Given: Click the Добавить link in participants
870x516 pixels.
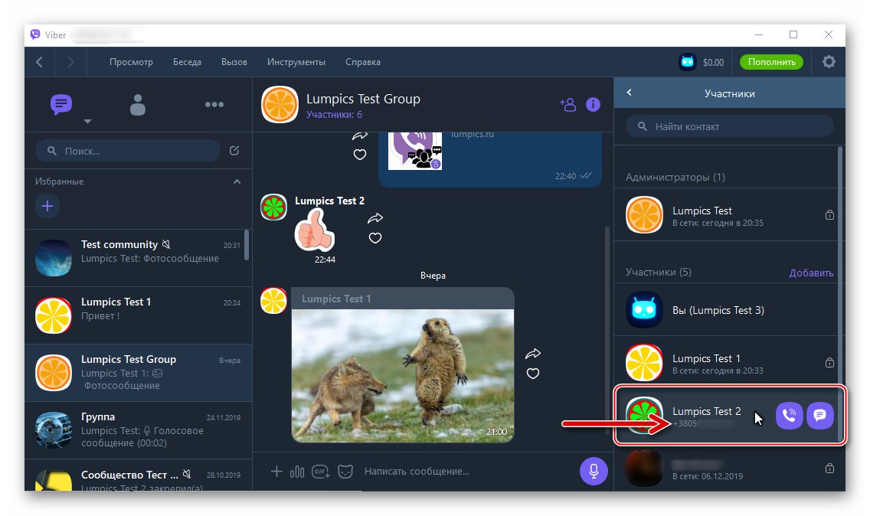Looking at the screenshot, I should click(811, 273).
